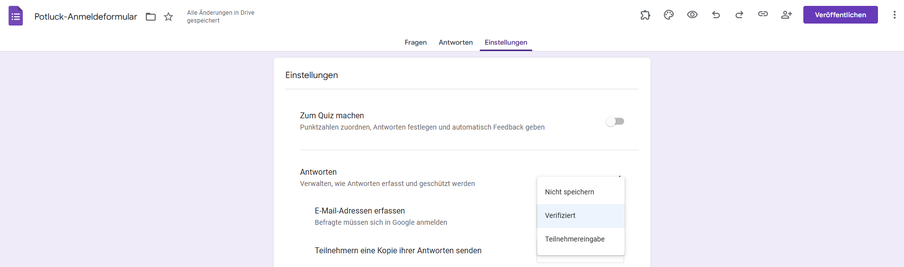Open the add-ons puzzle icon
The height and width of the screenshot is (267, 904).
click(645, 15)
